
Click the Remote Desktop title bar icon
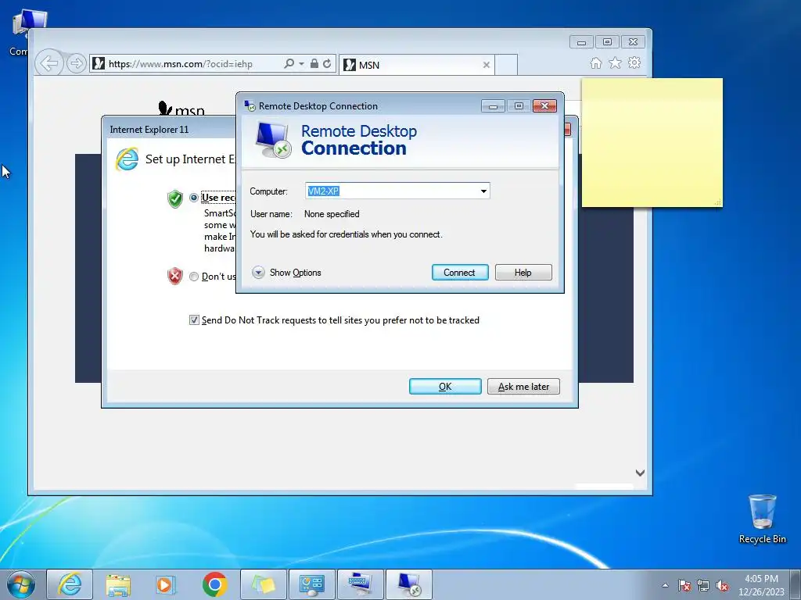click(250, 106)
